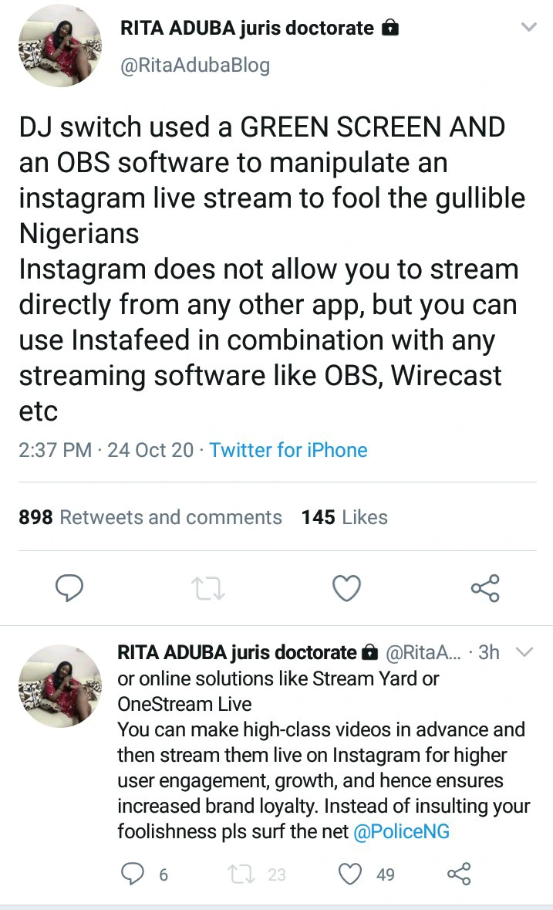Open RITA ADUBA's name in main tweet

(248, 29)
